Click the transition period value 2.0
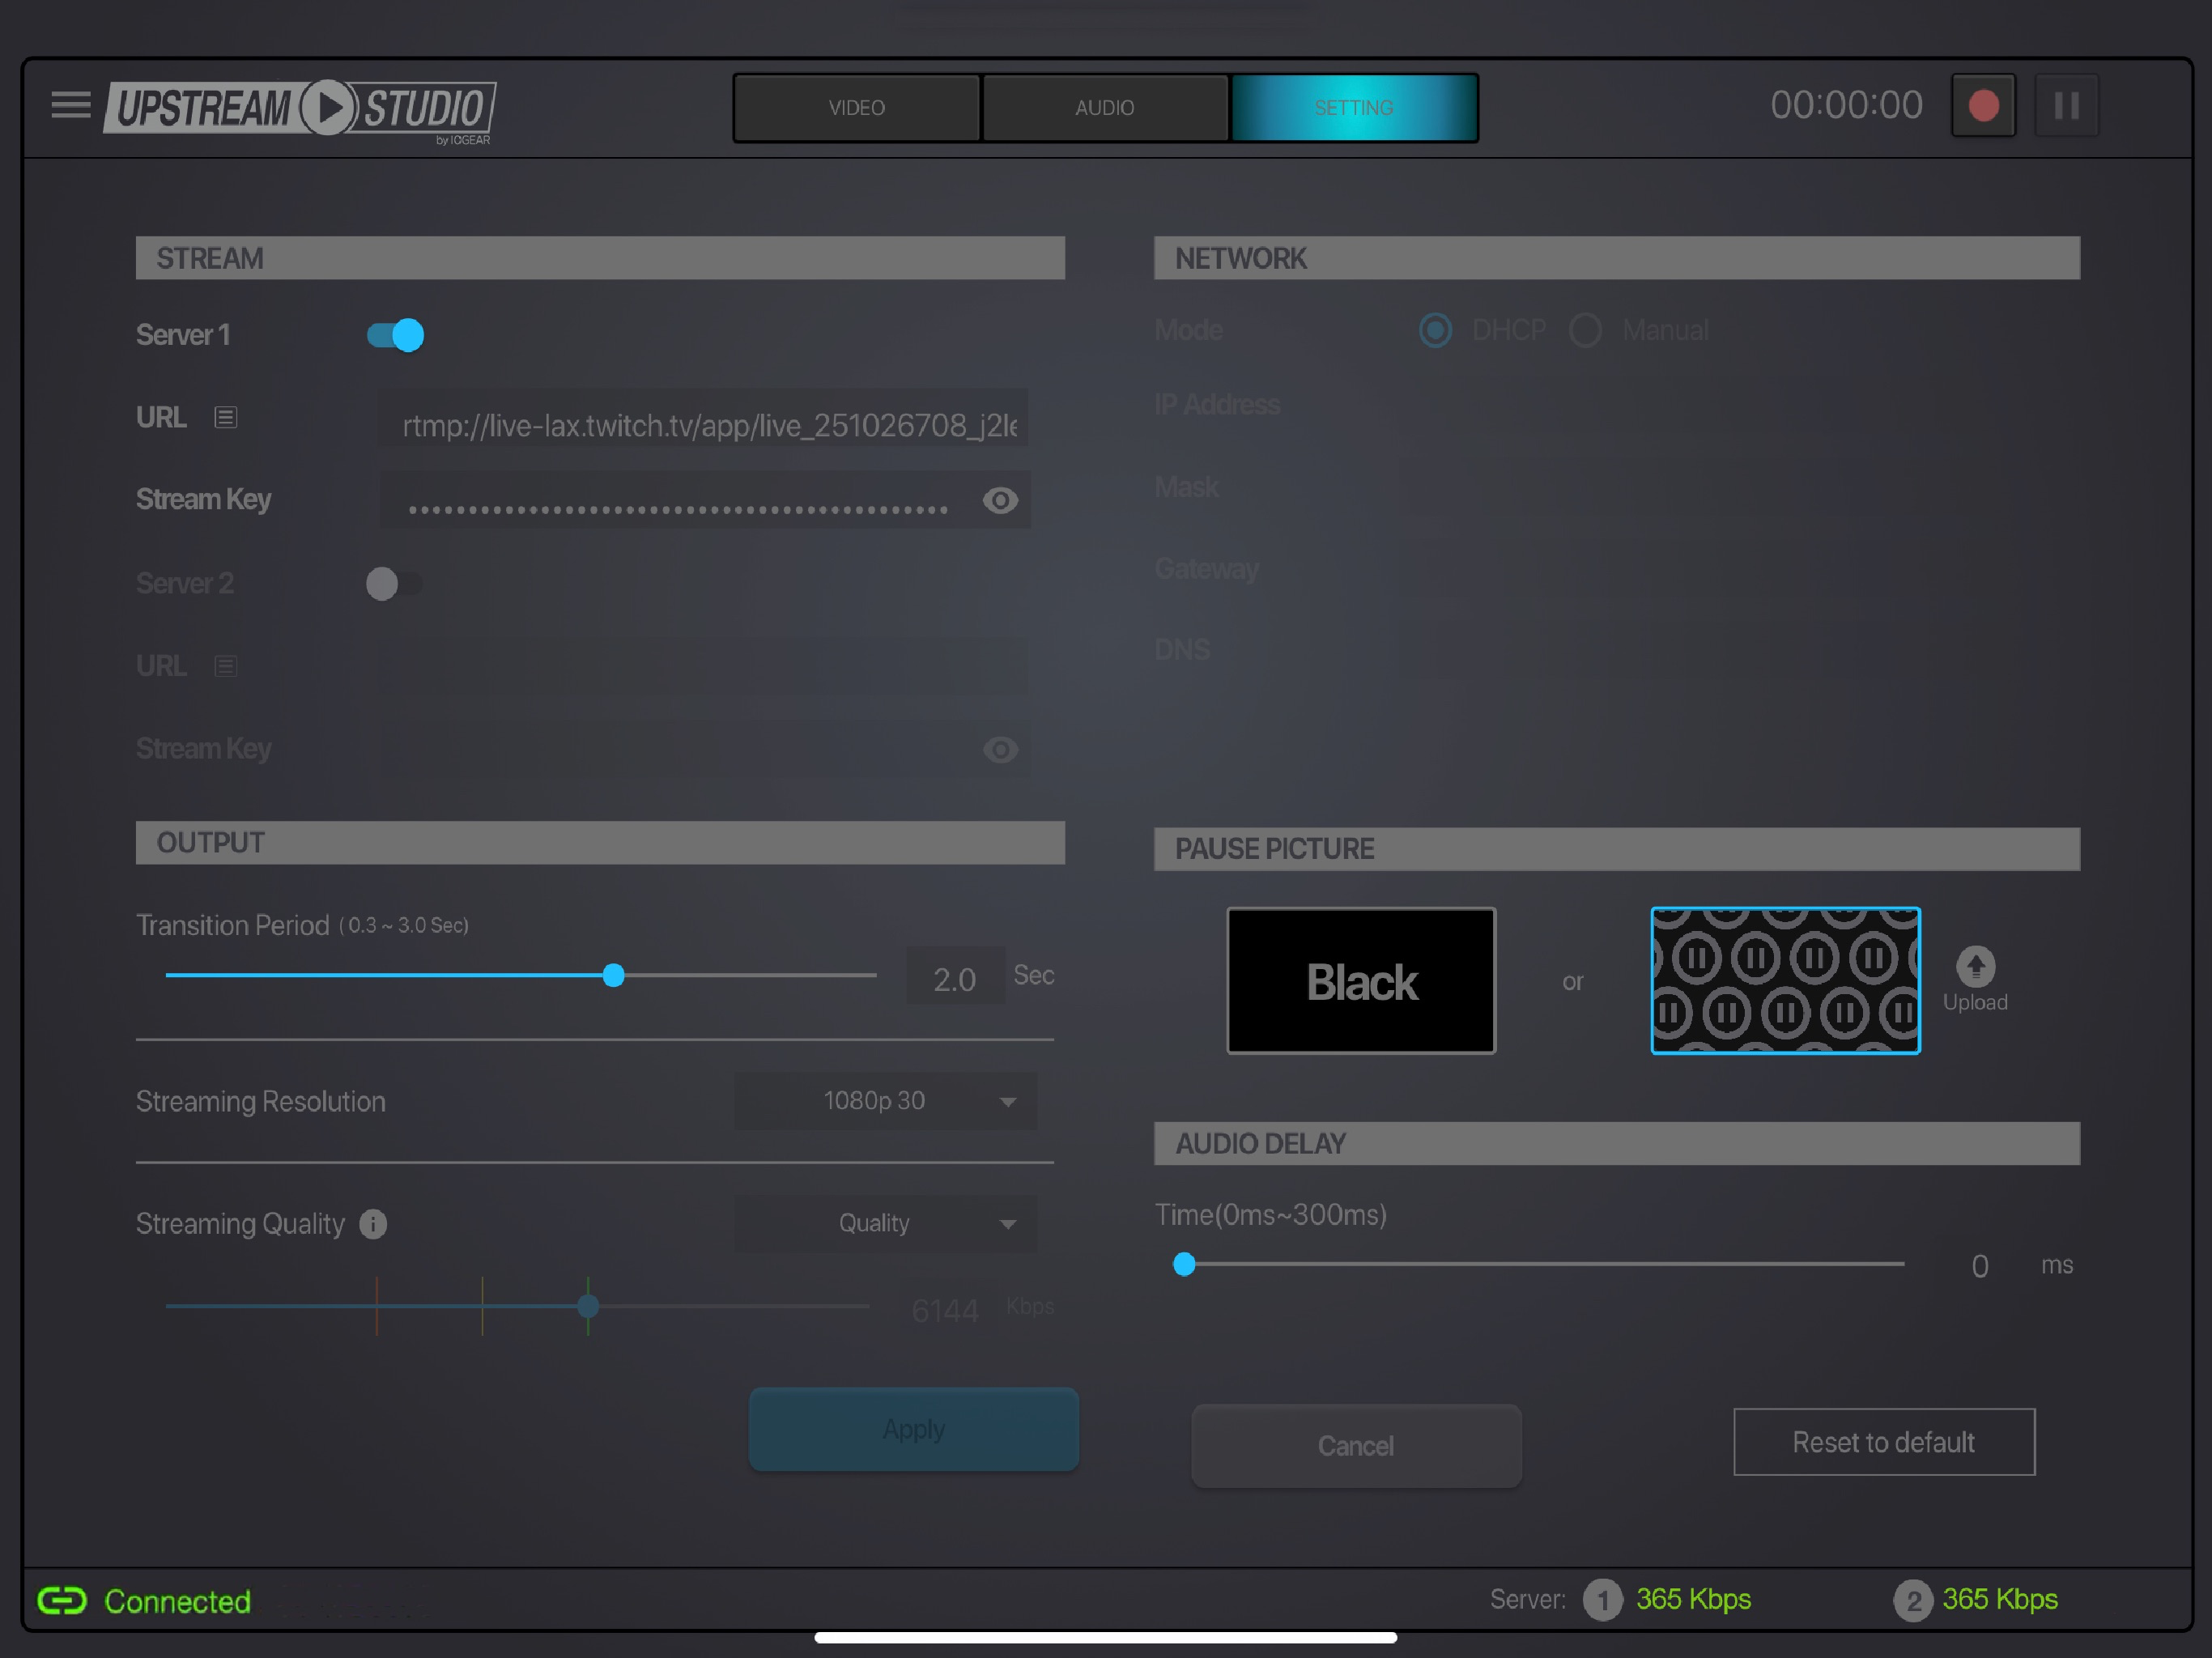 click(x=955, y=979)
